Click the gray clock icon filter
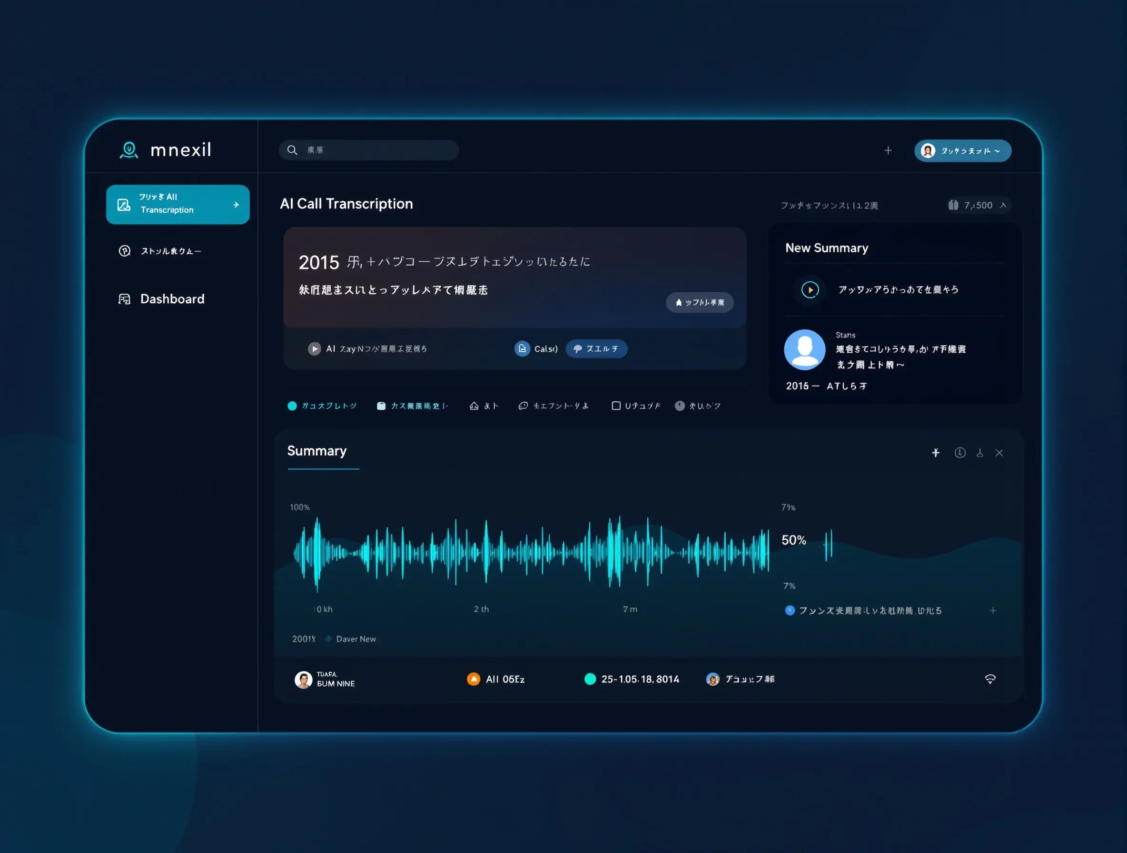The width and height of the screenshot is (1127, 853). click(680, 406)
